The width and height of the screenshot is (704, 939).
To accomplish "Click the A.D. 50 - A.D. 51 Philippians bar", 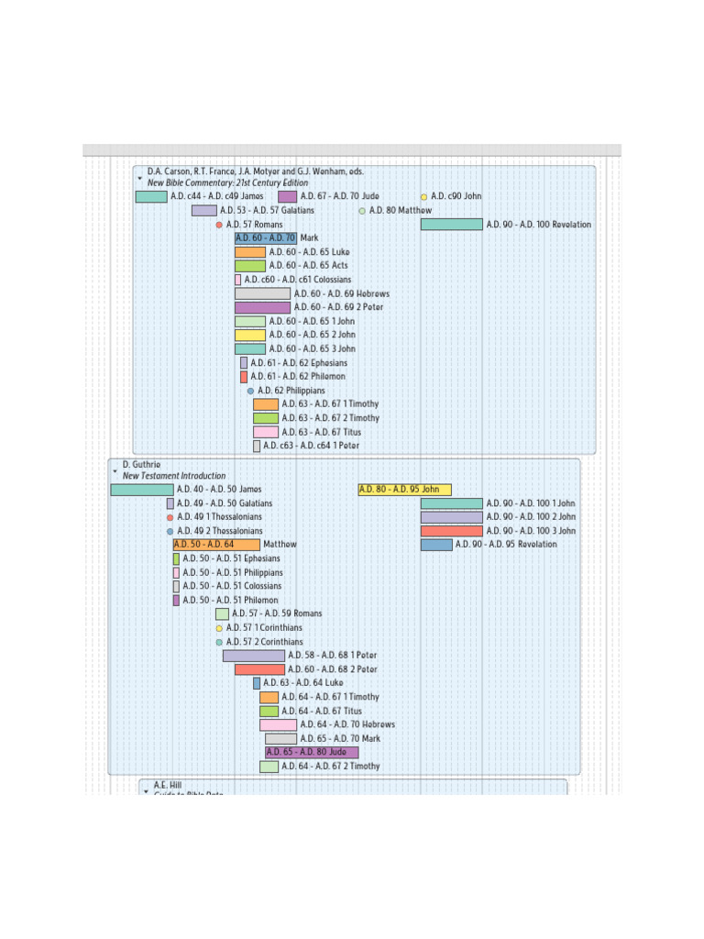I will [176, 573].
